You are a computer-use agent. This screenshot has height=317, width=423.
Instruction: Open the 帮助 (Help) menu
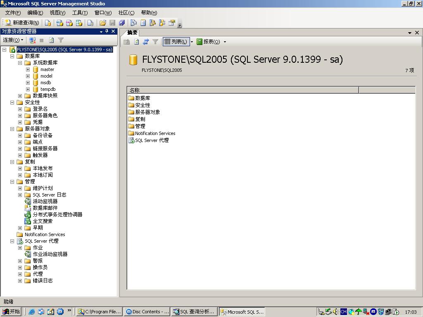(x=149, y=13)
